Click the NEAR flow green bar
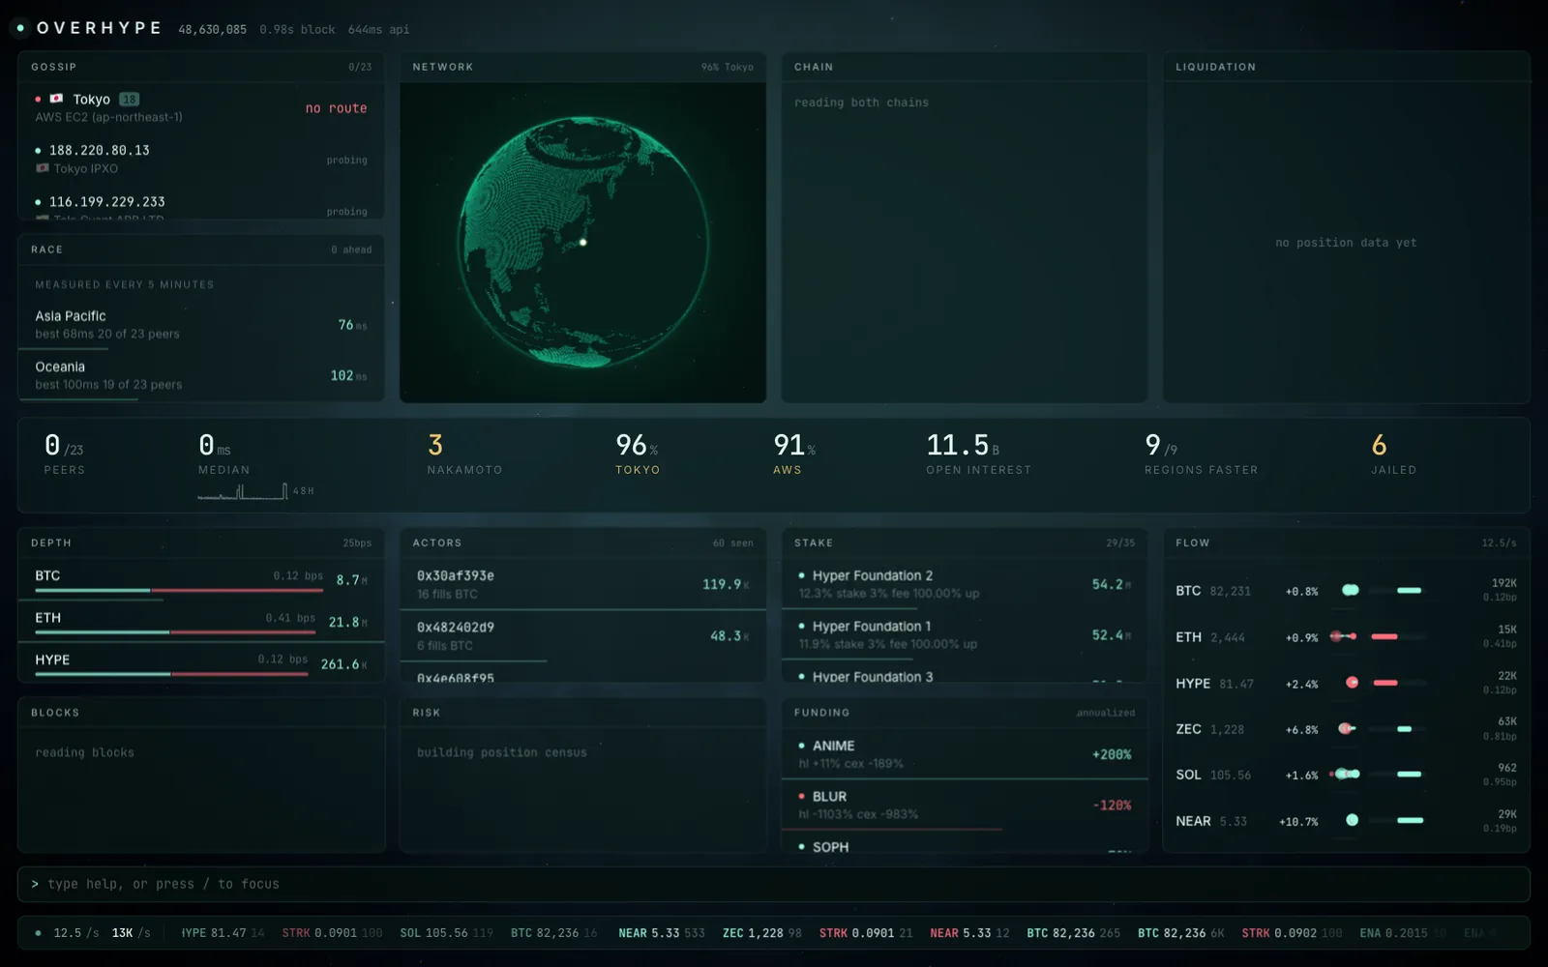The image size is (1548, 967). (1411, 820)
